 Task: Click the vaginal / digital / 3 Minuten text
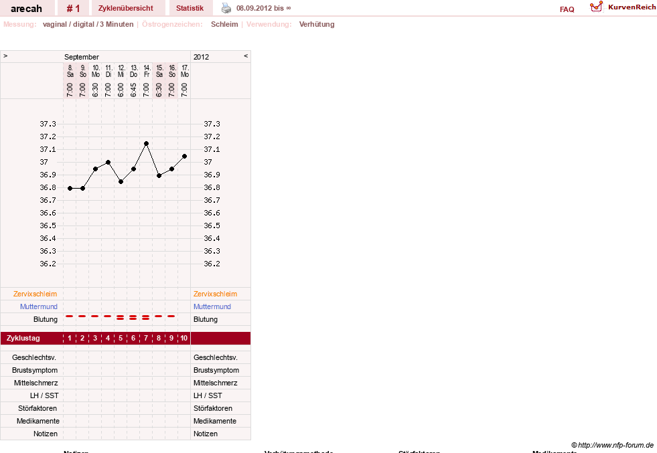click(88, 24)
